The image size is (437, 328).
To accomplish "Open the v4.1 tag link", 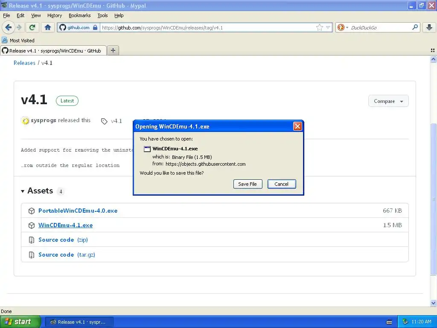I will point(116,121).
